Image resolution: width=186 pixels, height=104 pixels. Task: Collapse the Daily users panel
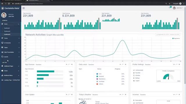[x=120, y=64]
